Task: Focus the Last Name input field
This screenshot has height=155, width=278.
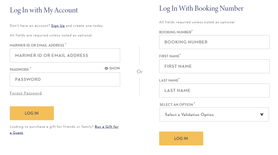Action: point(214,91)
